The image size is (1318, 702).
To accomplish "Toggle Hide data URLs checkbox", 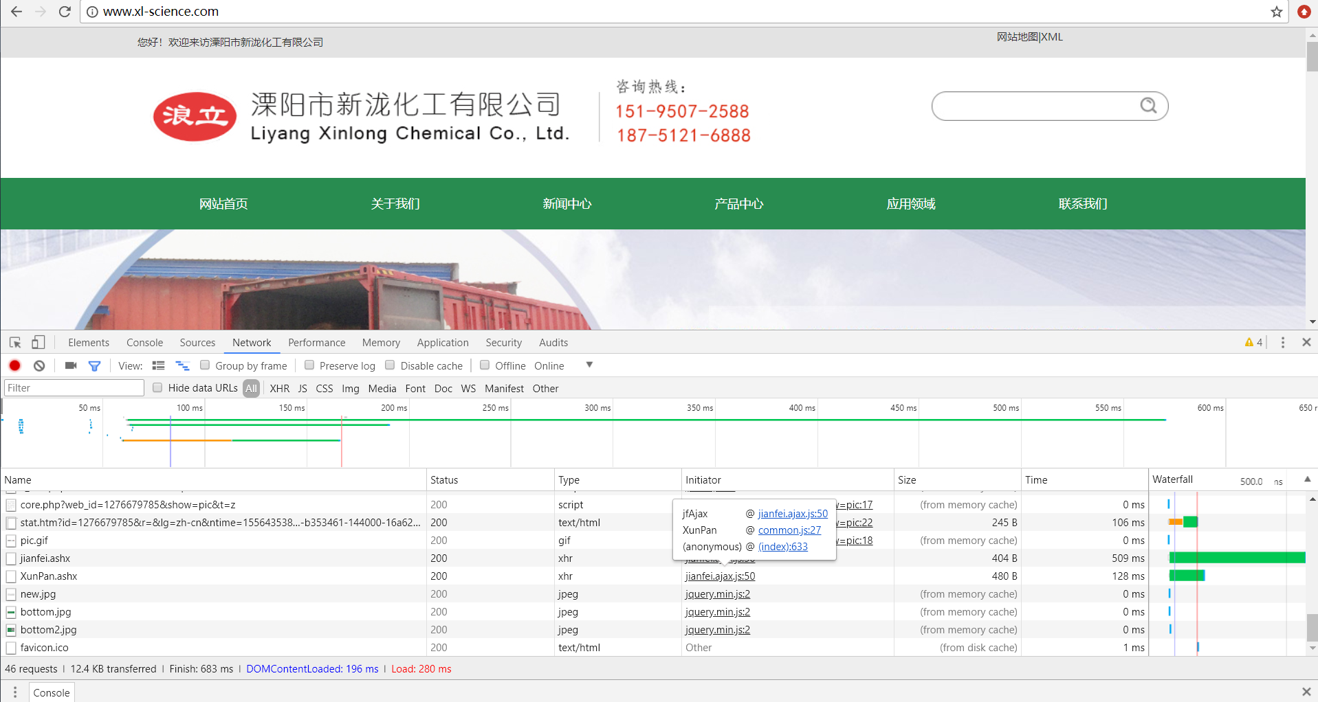I will coord(157,387).
